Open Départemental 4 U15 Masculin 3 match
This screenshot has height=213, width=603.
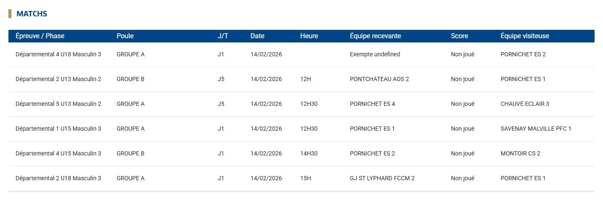pos(58,154)
